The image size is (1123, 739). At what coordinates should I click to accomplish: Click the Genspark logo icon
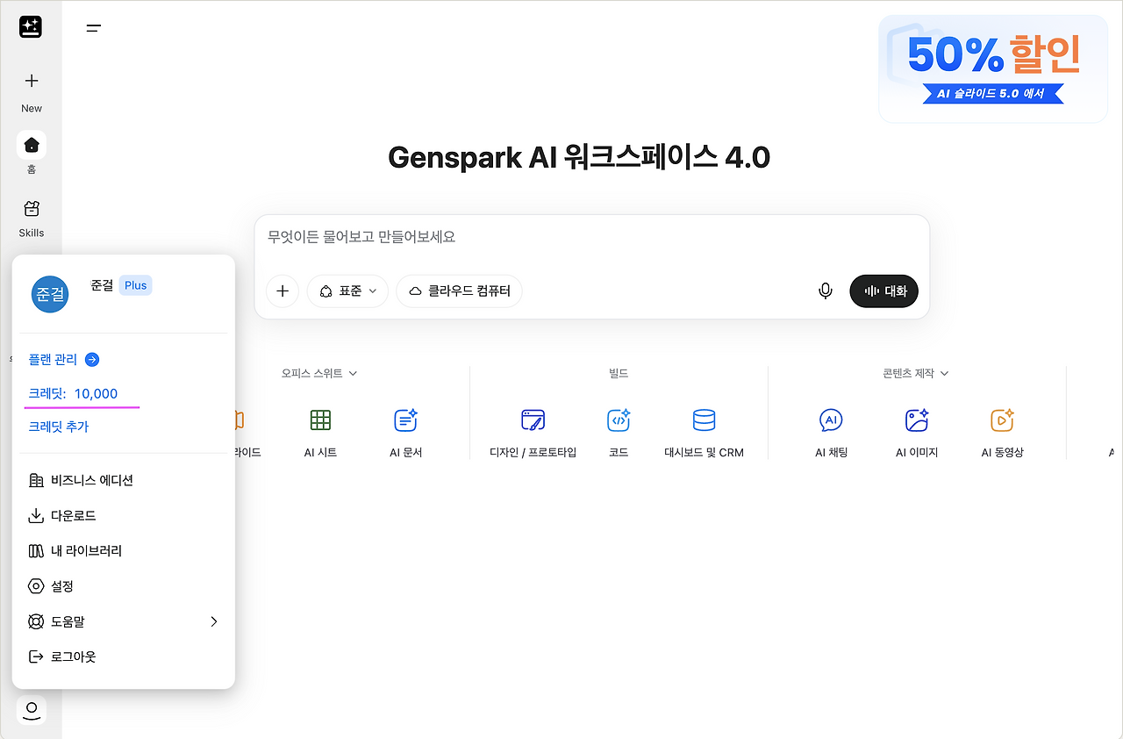coord(31,27)
